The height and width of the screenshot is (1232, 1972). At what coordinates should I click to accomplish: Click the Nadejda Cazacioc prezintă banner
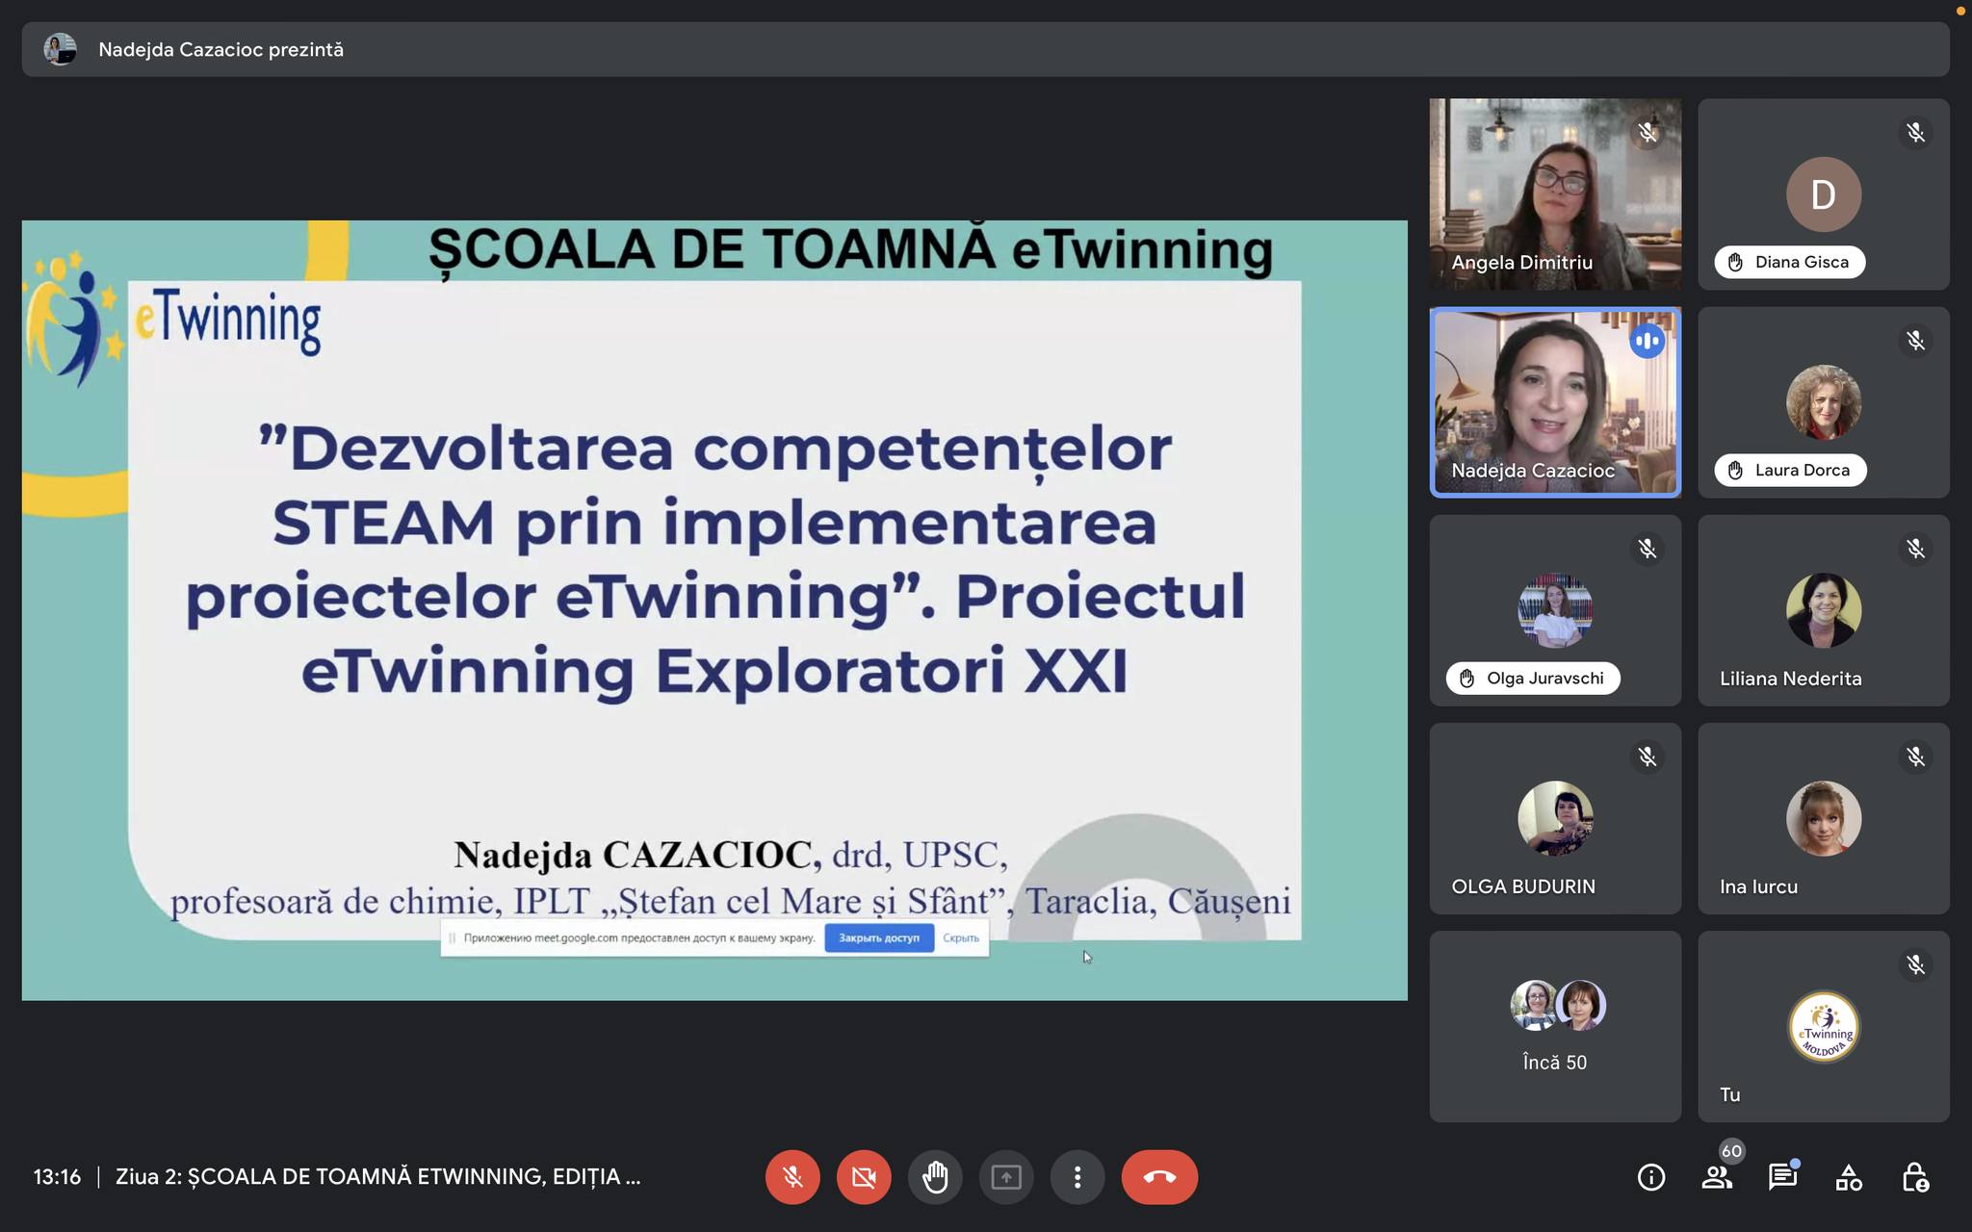point(986,49)
